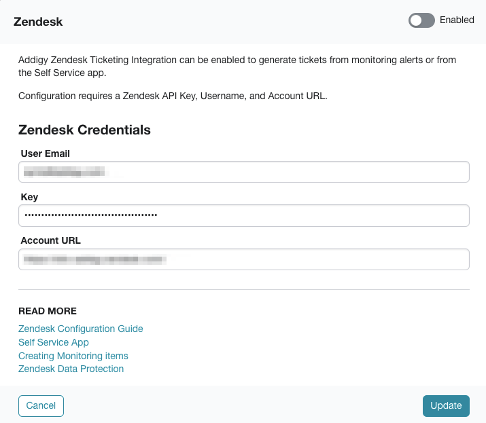The height and width of the screenshot is (423, 486).
Task: Focus the User Email input field
Action: point(244,172)
